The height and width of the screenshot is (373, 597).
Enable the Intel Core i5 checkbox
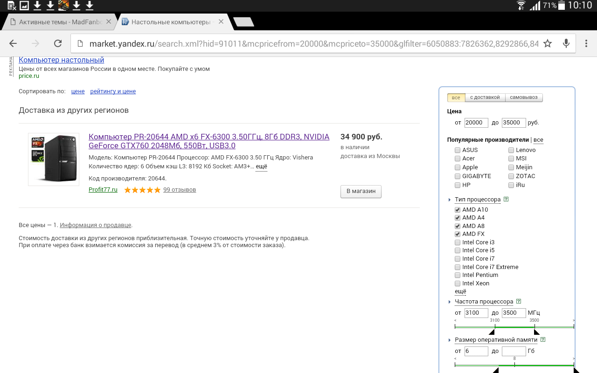[458, 250]
